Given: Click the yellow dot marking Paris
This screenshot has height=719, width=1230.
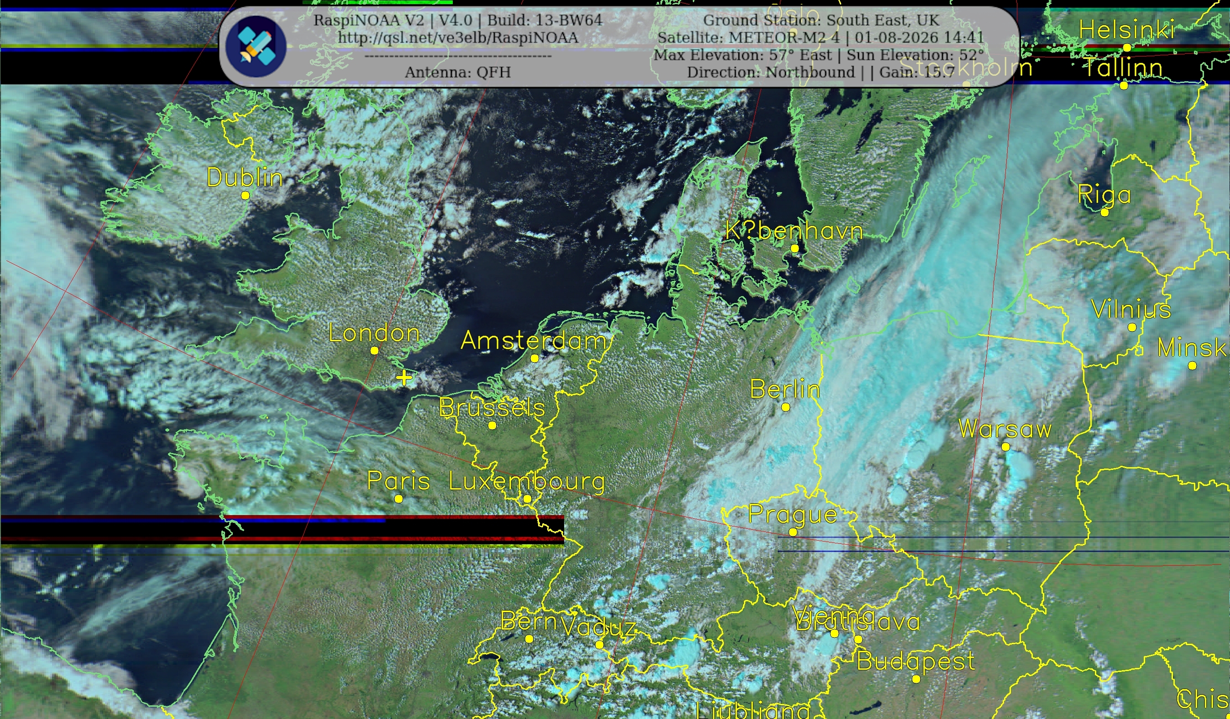Looking at the screenshot, I should [x=399, y=499].
